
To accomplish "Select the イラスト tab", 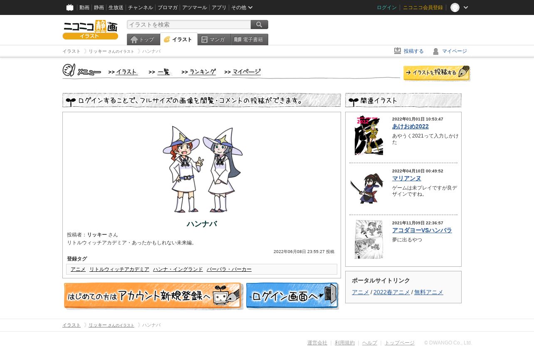I will point(179,39).
